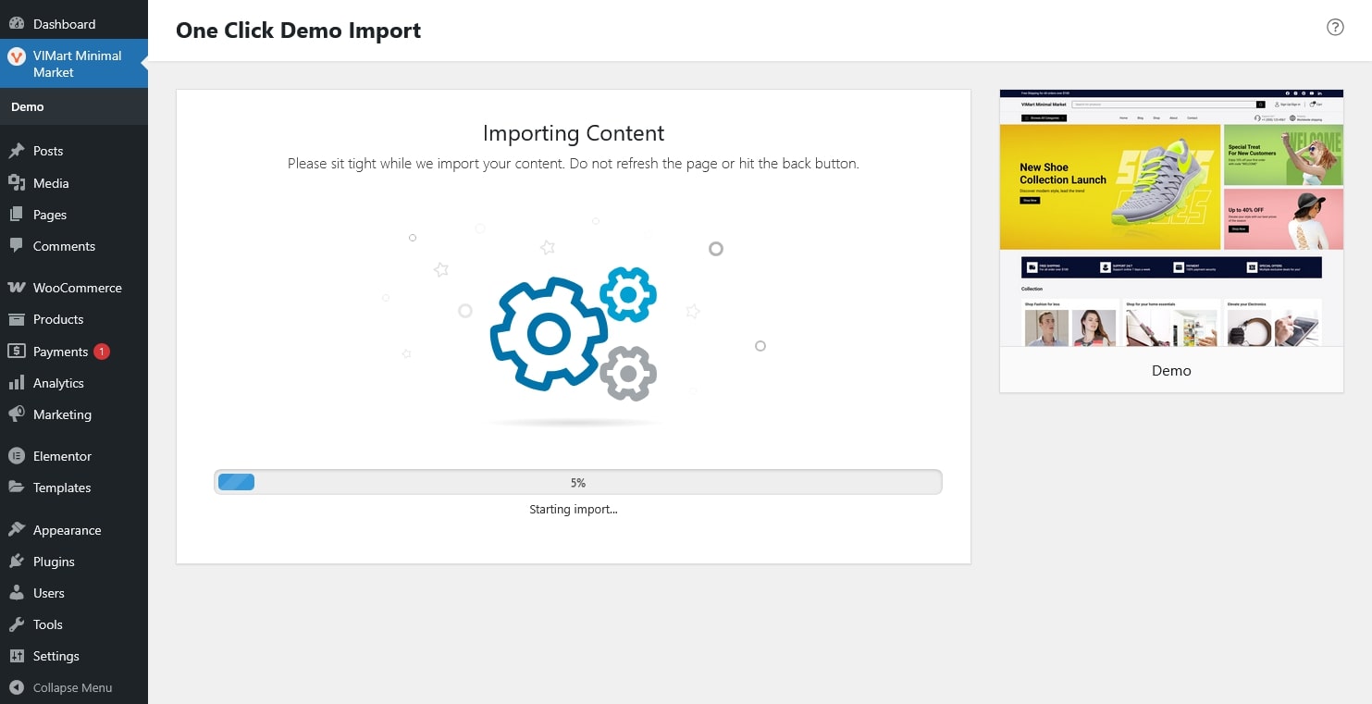Viewport: 1372px width, 704px height.
Task: Click the help question mark icon
Action: [1335, 27]
